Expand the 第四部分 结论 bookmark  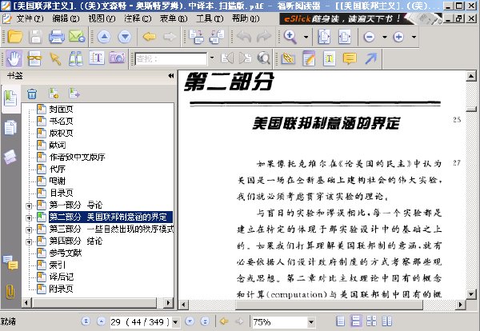(29, 241)
